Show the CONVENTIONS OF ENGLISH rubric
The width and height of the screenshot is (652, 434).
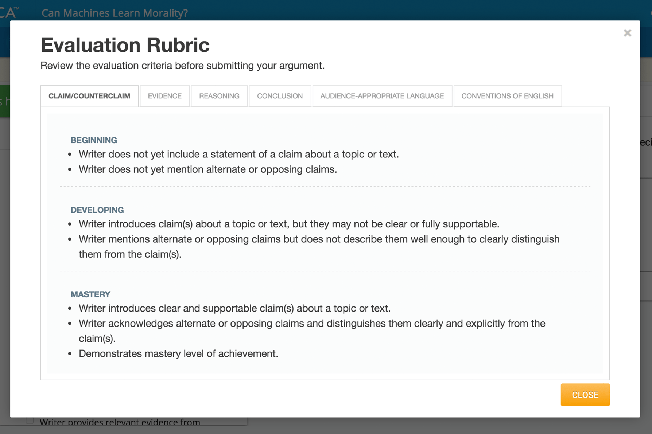(x=507, y=96)
